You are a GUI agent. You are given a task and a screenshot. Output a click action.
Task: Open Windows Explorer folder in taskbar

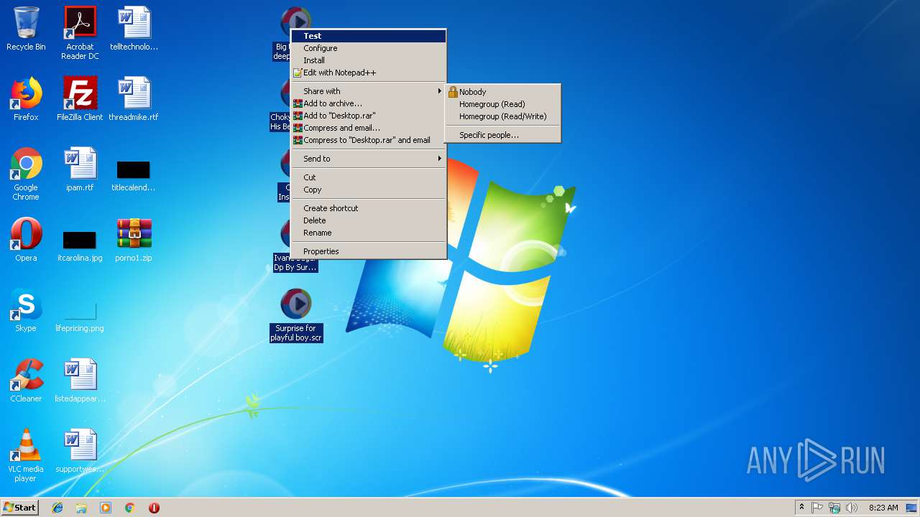coord(81,508)
